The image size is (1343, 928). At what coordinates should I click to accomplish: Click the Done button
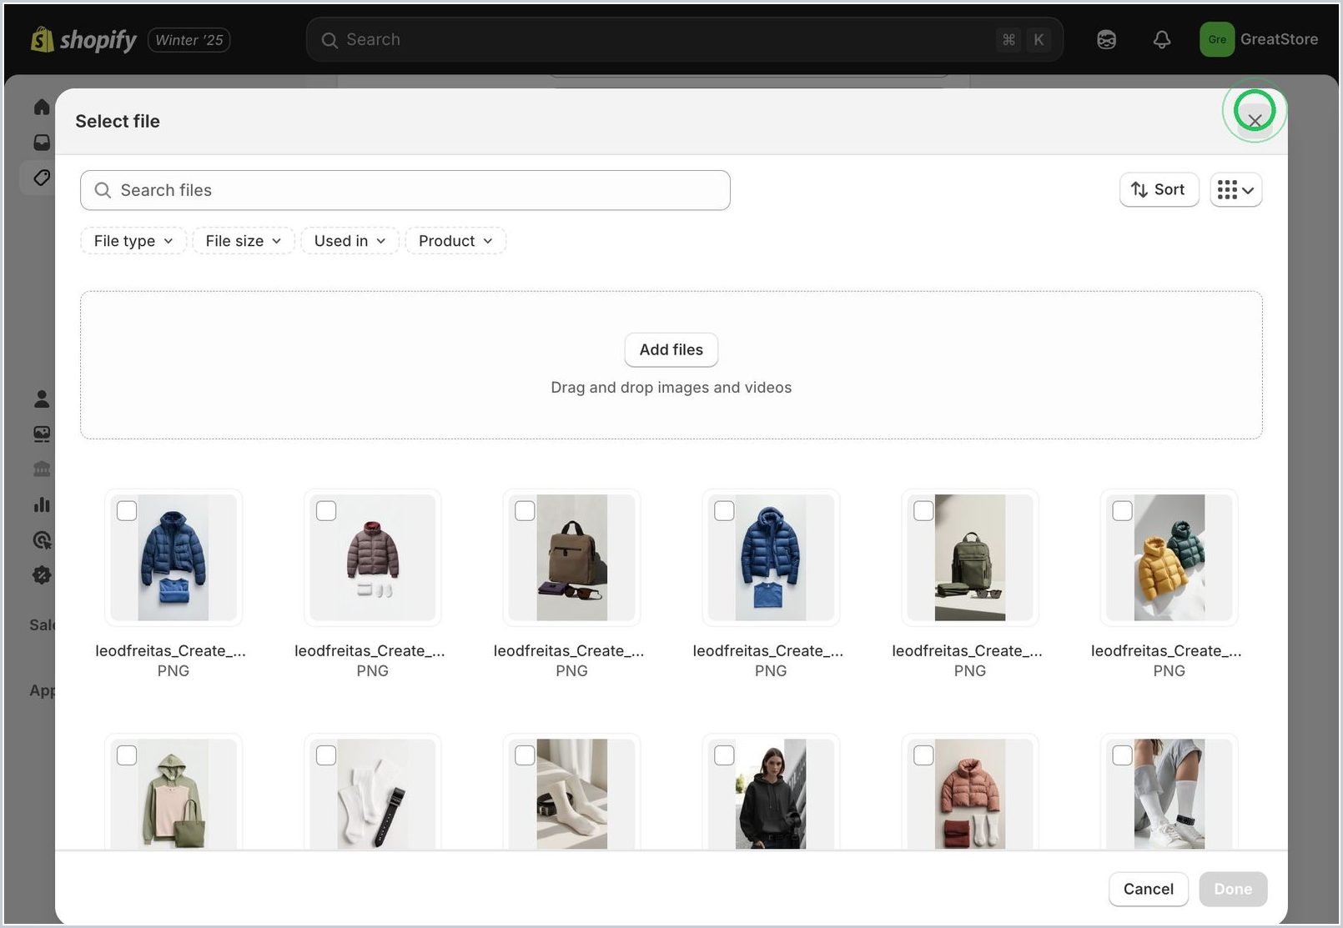(1233, 889)
